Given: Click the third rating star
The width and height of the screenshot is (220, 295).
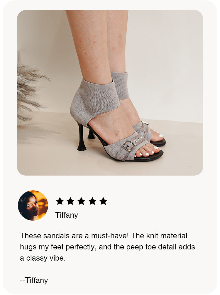Looking at the screenshot, I should tap(82, 201).
